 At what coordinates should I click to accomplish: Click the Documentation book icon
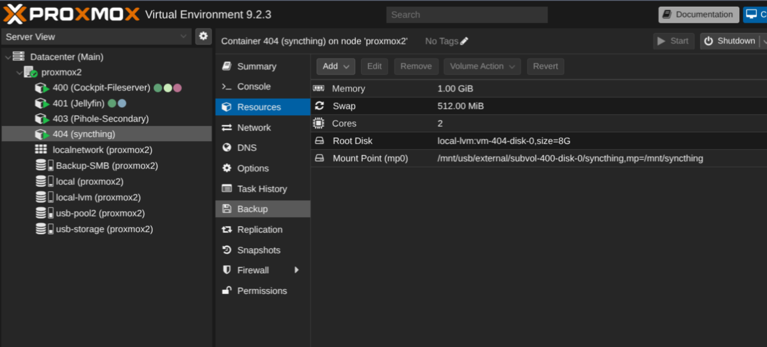click(x=667, y=14)
